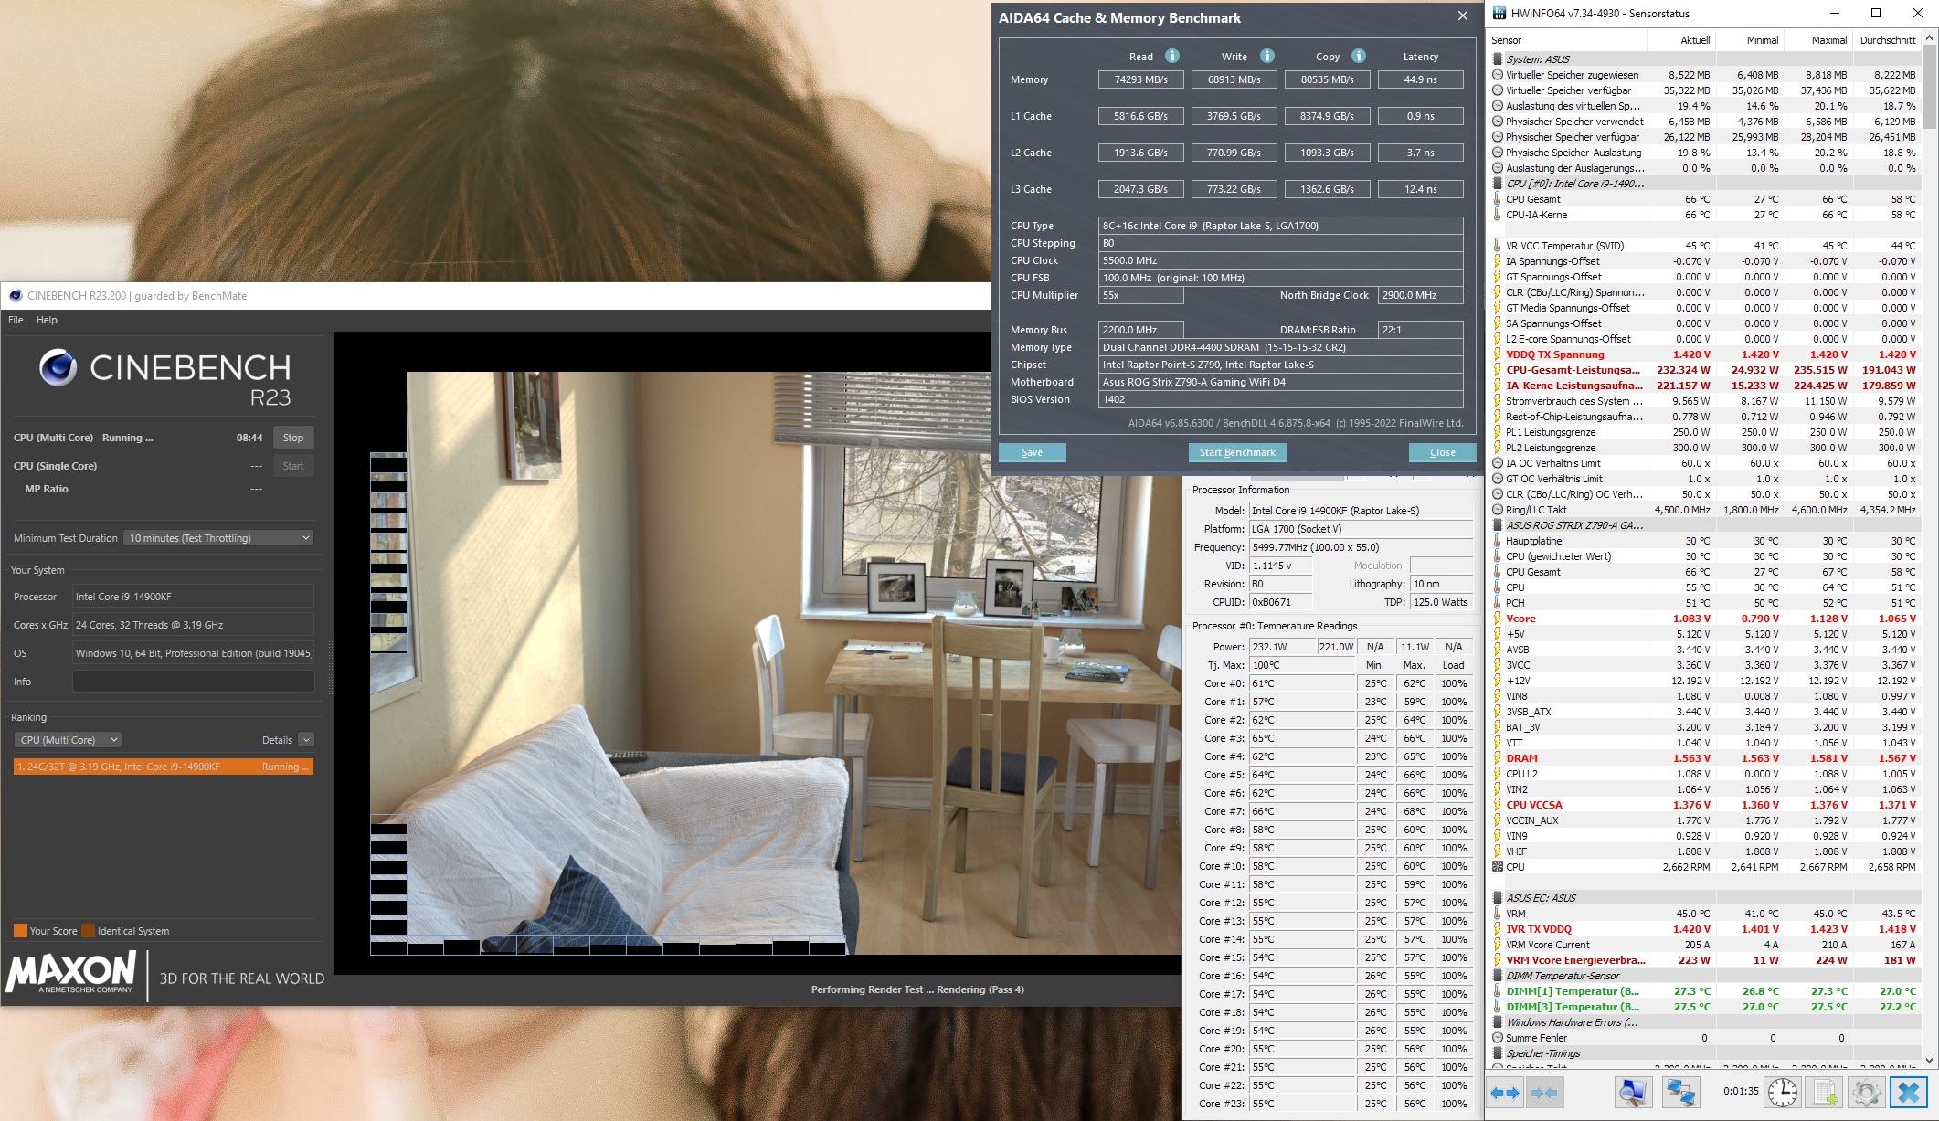Image resolution: width=1939 pixels, height=1121 pixels.
Task: Open HWiNFO sensor search magnifier monitor icon
Action: [x=1632, y=1092]
